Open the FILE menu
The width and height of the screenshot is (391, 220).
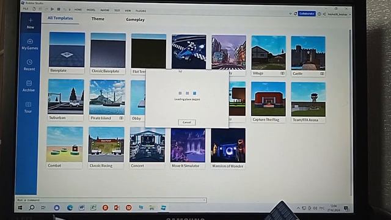[x=26, y=9]
